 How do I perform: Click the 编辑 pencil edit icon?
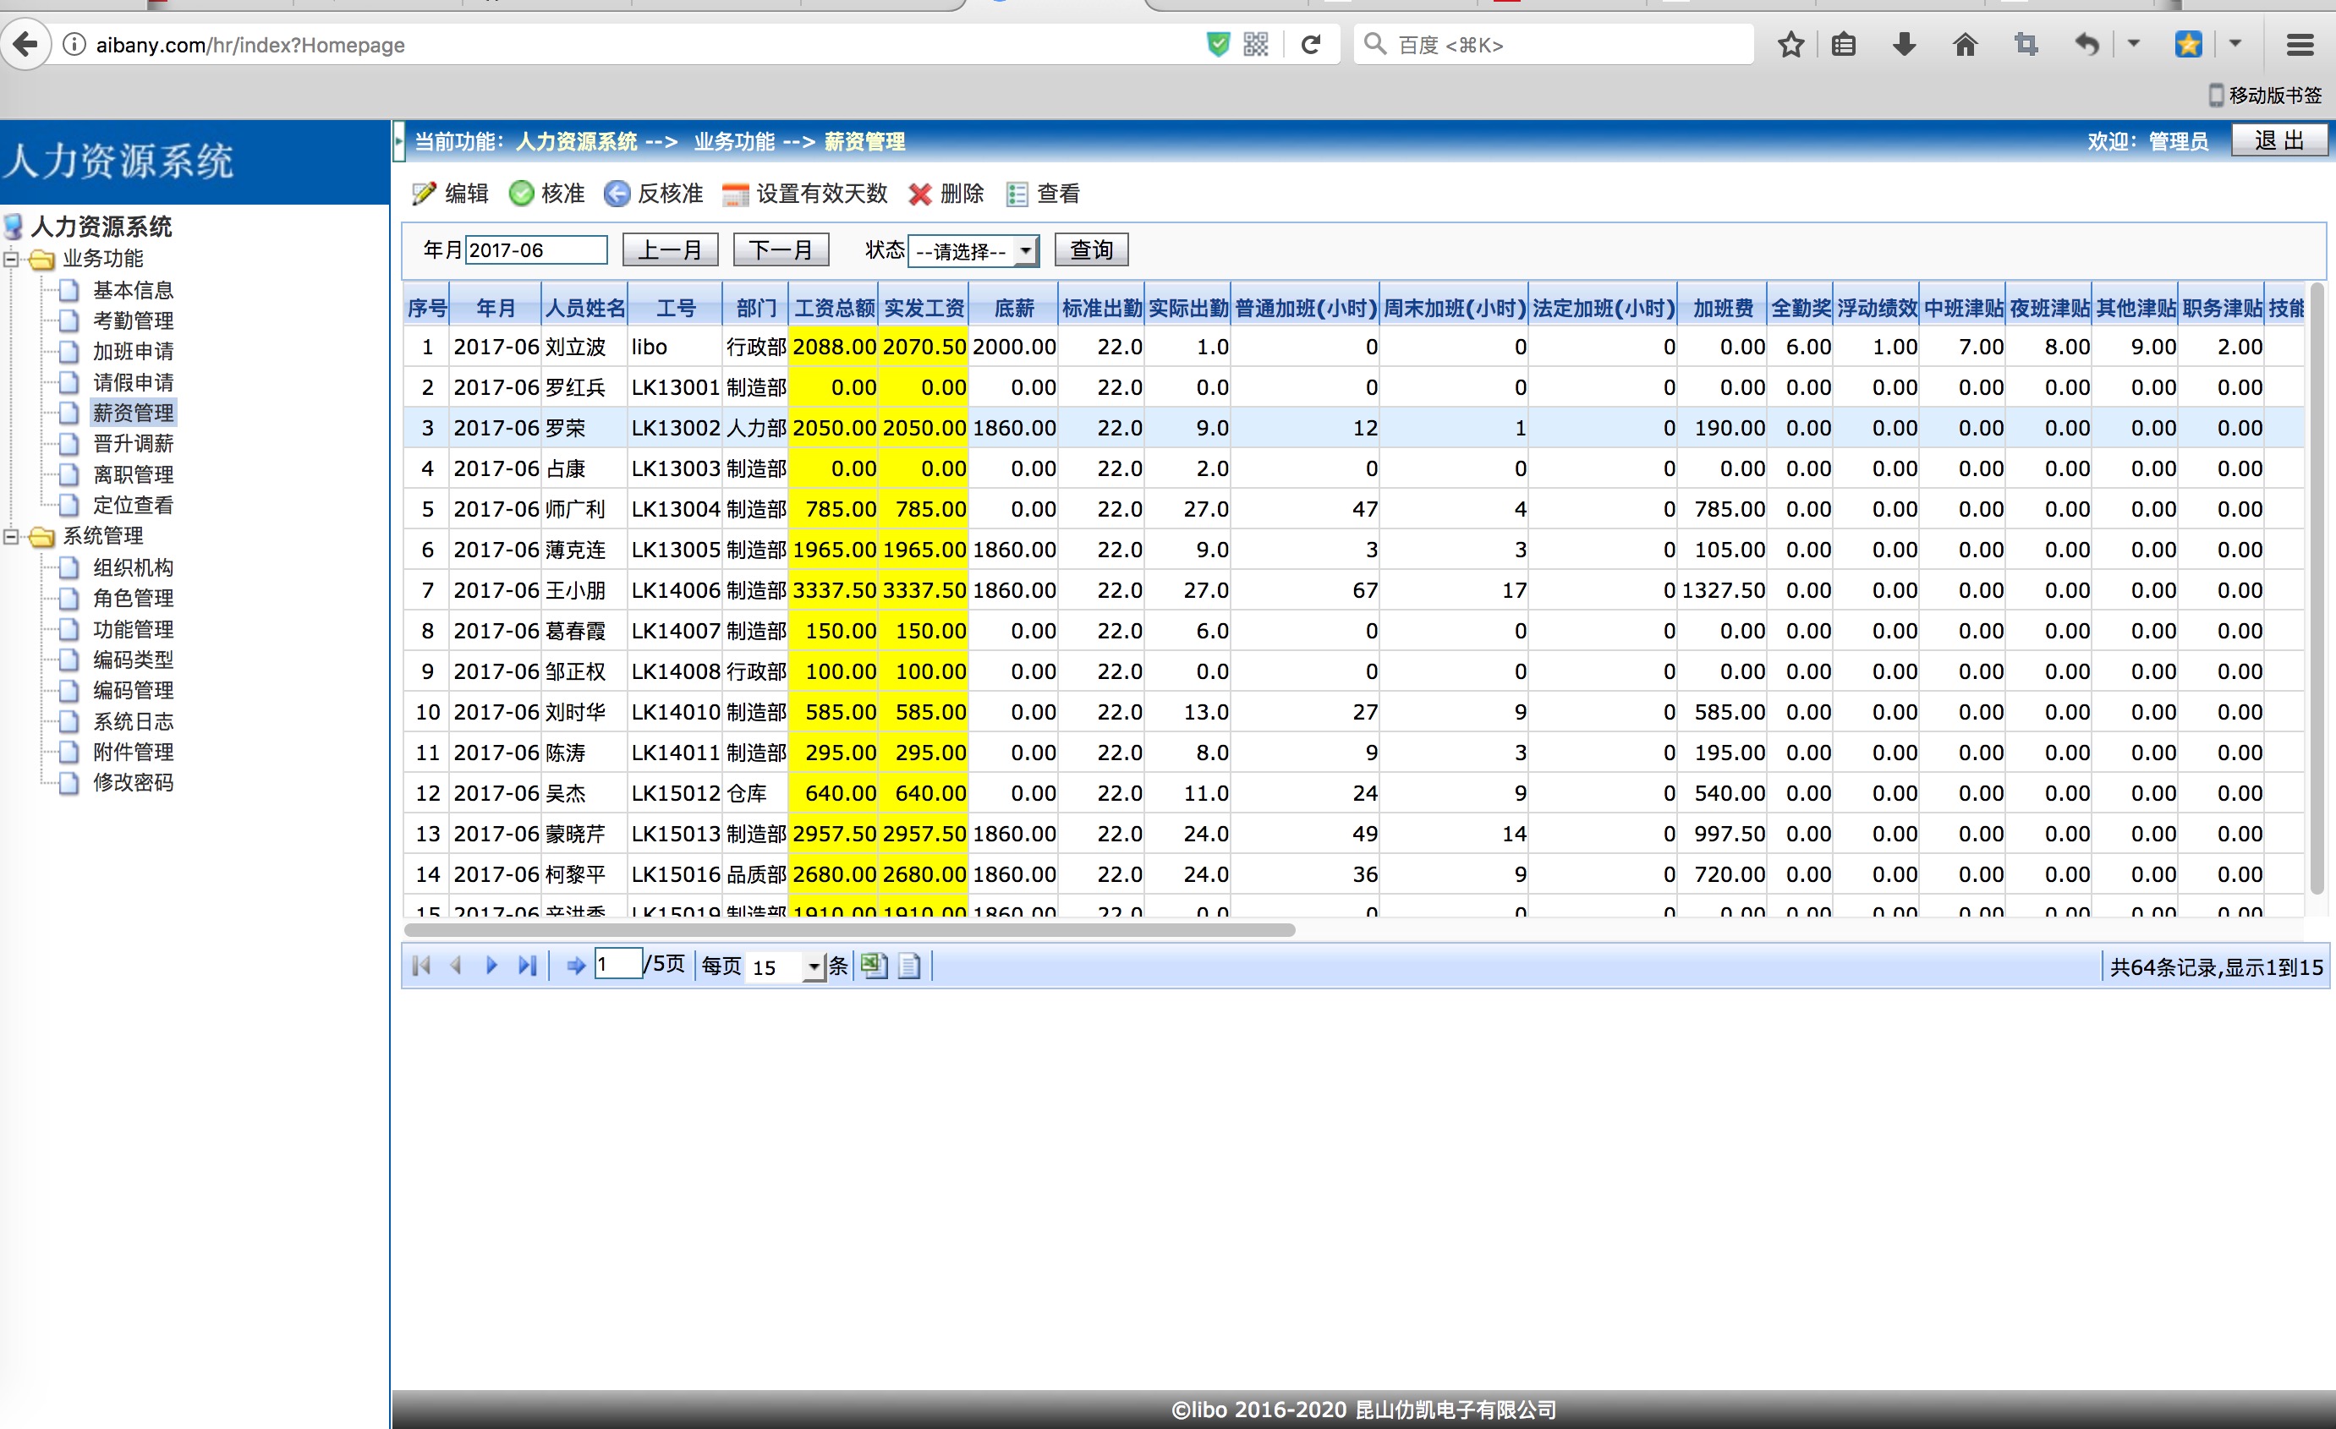pyautogui.click(x=424, y=194)
